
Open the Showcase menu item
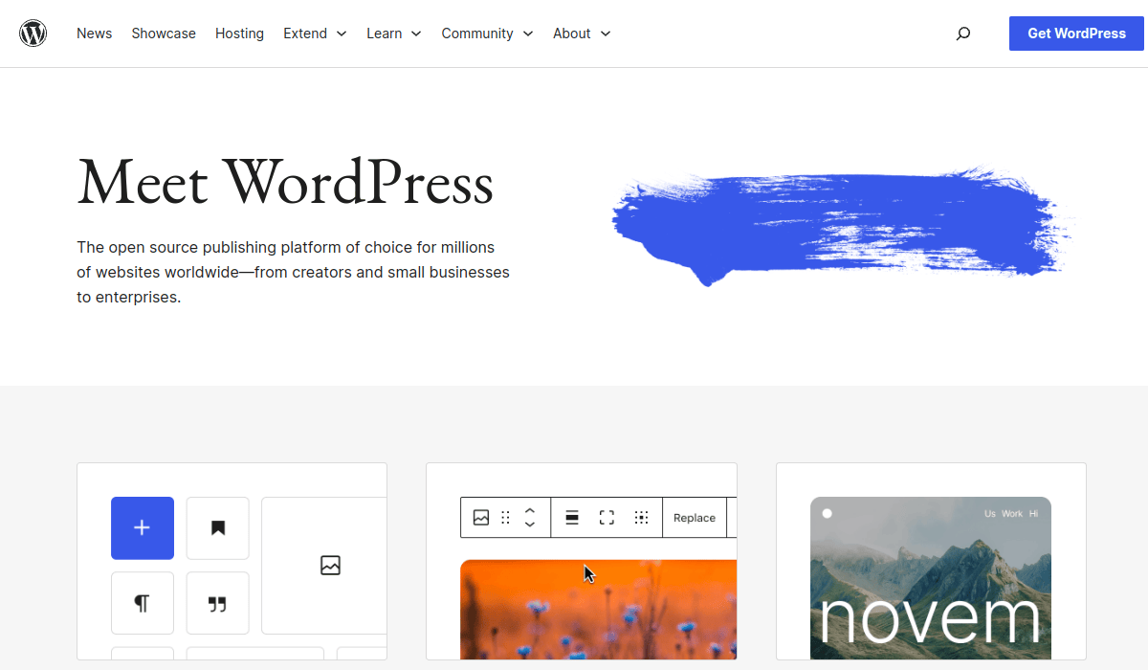164,33
